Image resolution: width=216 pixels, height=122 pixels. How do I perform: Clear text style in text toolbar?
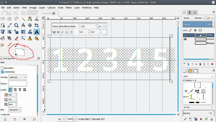pos(54,32)
